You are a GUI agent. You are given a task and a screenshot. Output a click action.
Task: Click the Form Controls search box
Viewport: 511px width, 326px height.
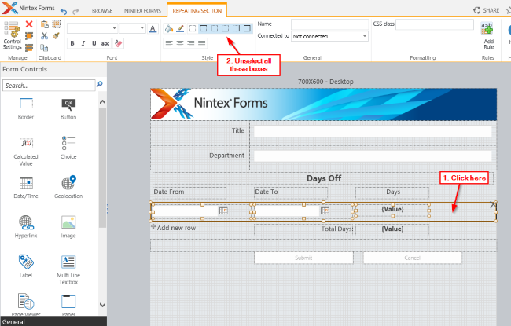pyautogui.click(x=49, y=86)
